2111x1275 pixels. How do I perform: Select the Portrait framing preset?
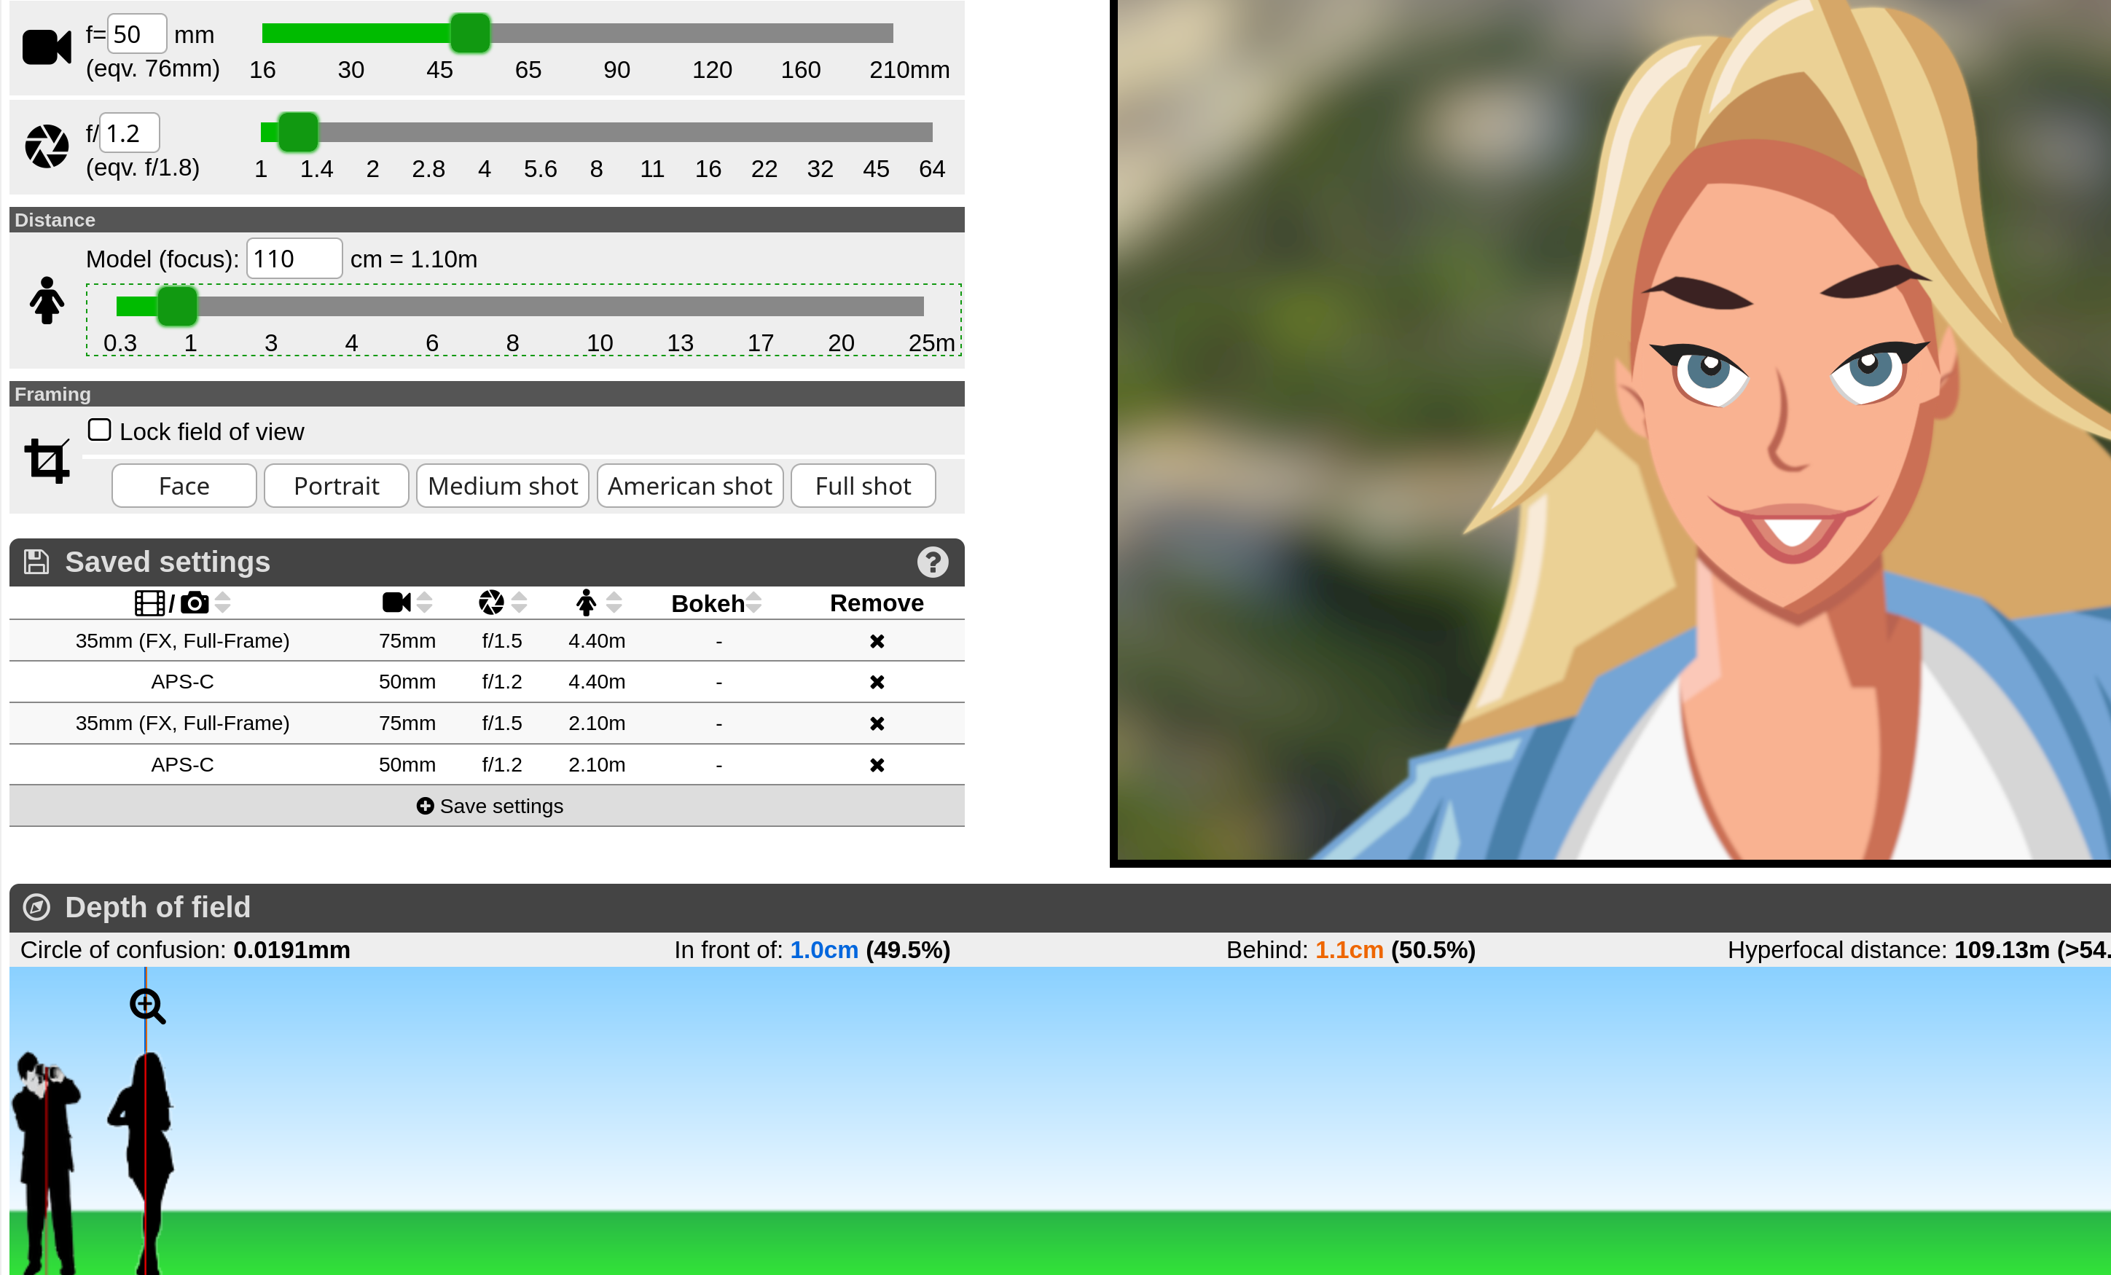pos(337,486)
